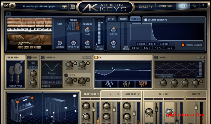Open the preset browser list icon
This screenshot has width=211, height=124.
pyautogui.click(x=64, y=7)
